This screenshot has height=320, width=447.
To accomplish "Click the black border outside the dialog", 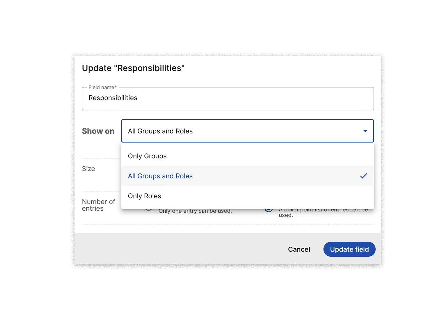I will coord(72,160).
